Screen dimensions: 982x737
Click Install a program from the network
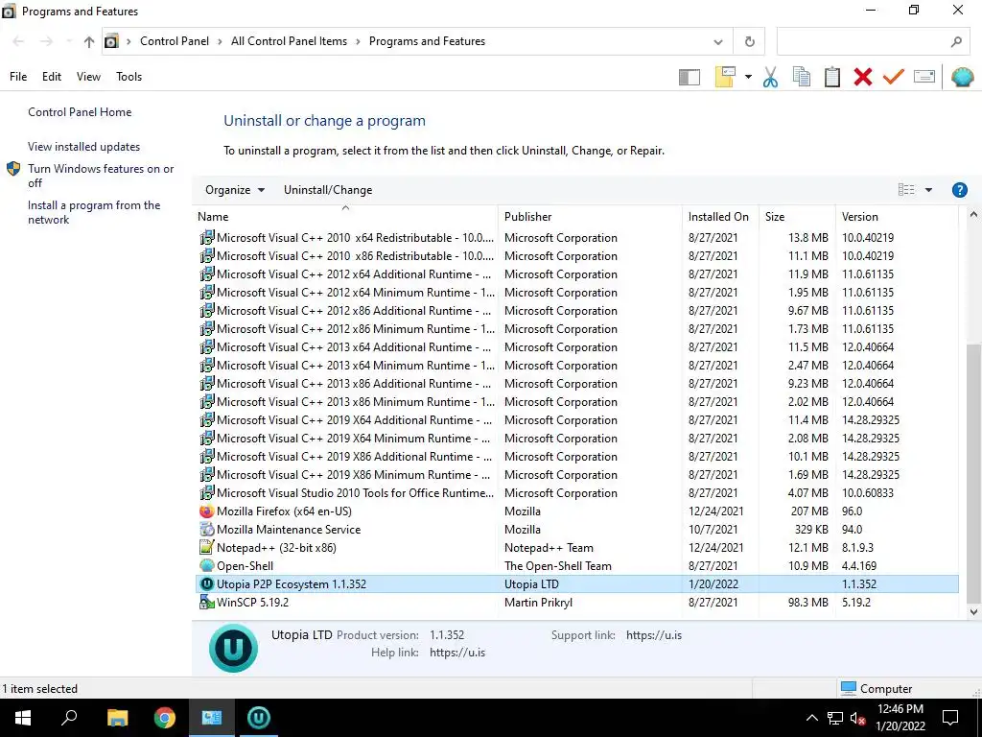coord(94,212)
